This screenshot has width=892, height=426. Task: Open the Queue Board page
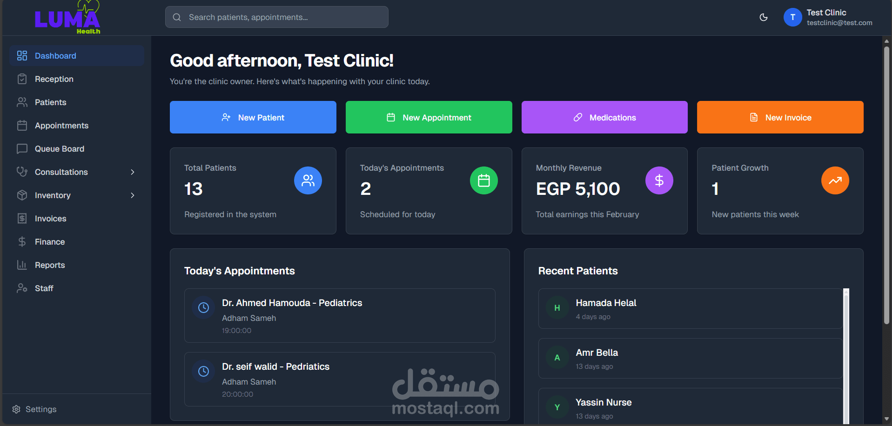coord(77,149)
